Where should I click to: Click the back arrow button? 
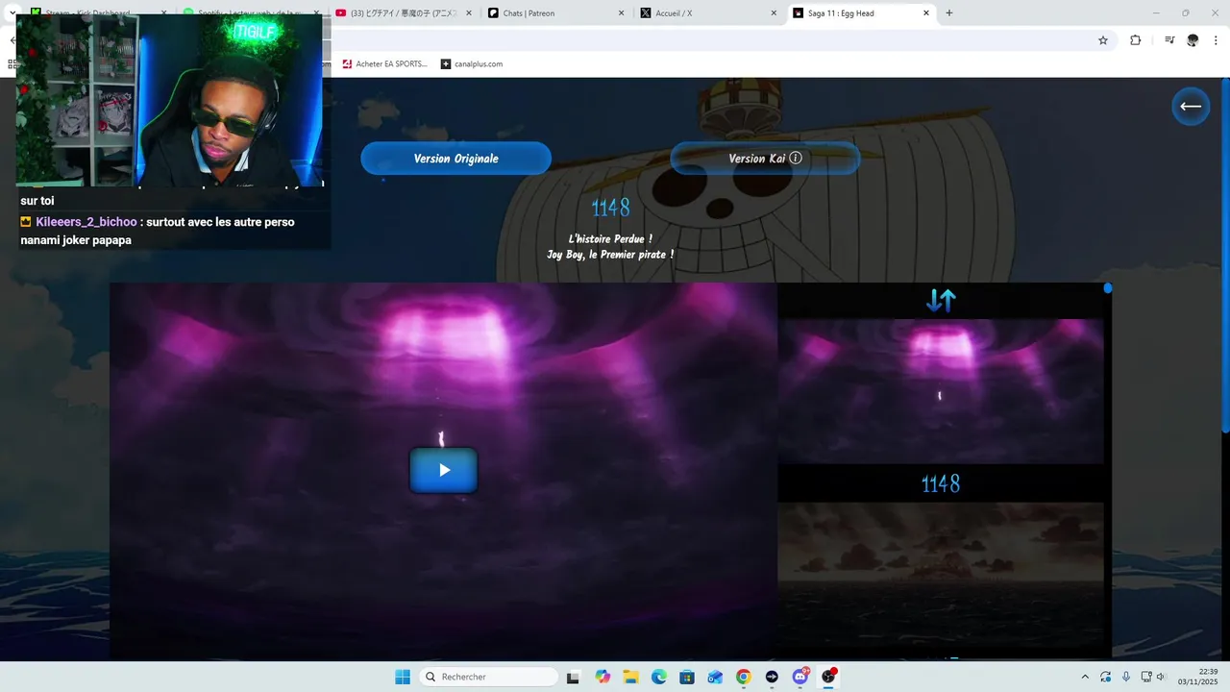[x=1191, y=106]
